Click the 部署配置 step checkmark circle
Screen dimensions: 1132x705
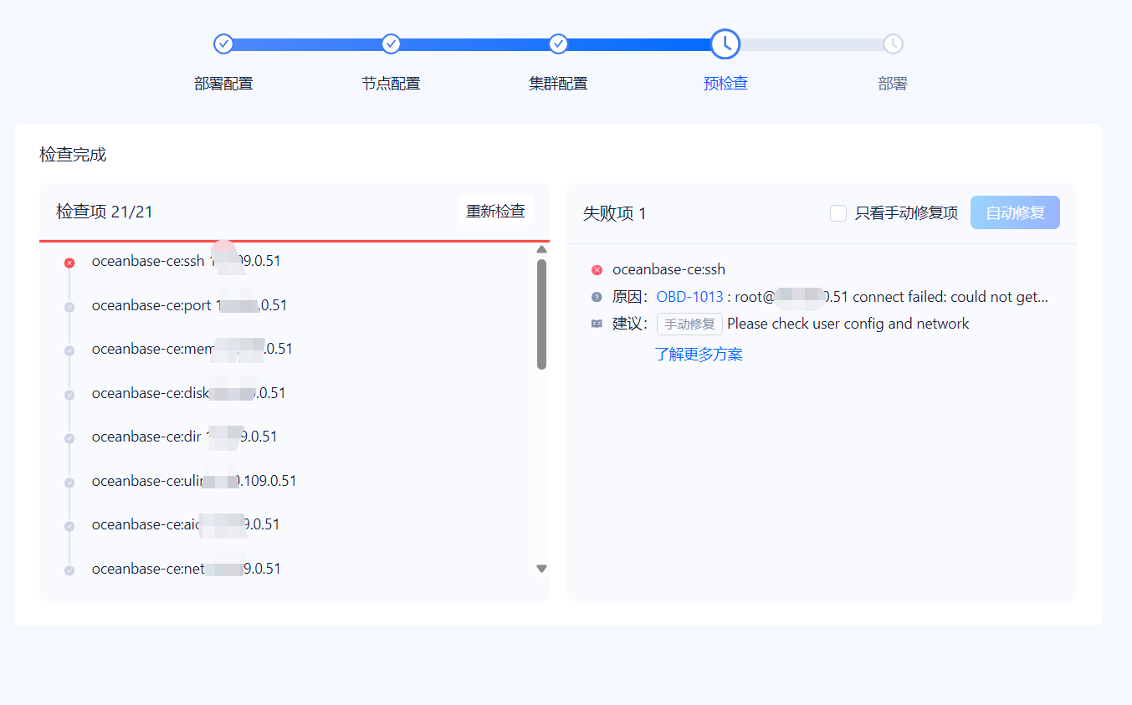[x=223, y=43]
